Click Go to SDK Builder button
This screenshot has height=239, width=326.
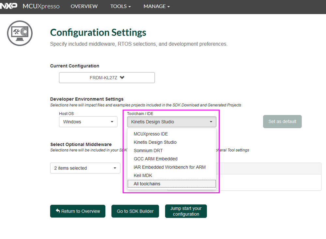[135, 211]
